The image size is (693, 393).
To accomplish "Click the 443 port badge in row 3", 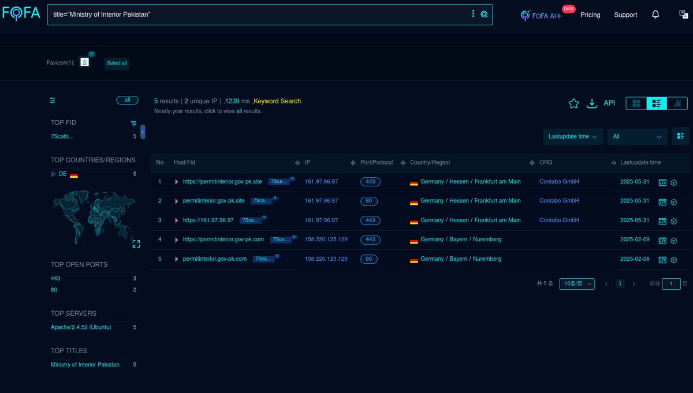I will coord(370,220).
